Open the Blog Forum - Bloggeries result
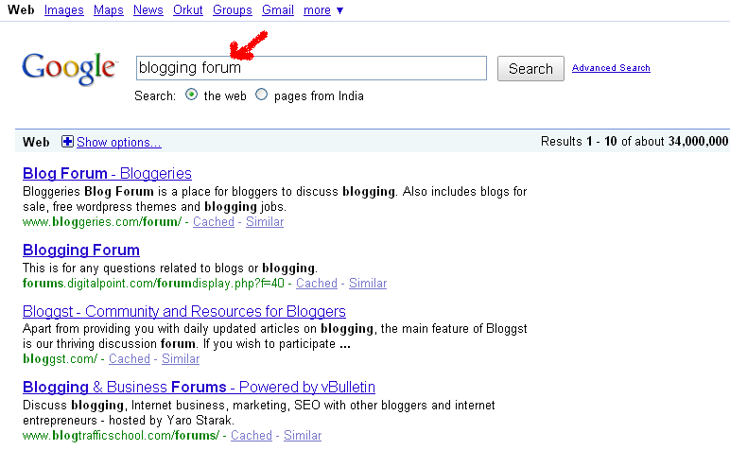 tap(107, 174)
